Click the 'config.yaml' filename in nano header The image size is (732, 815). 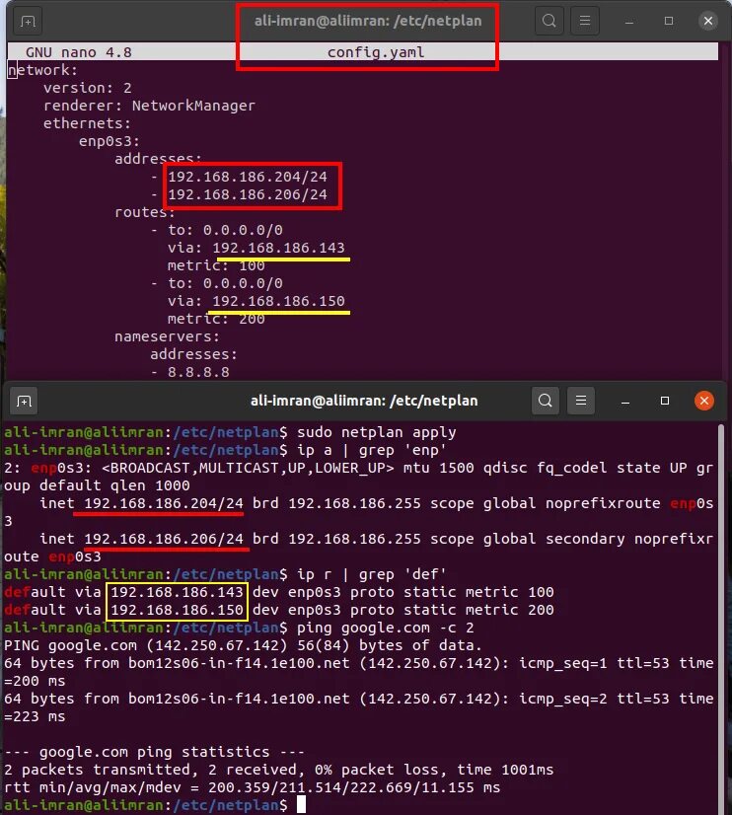376,52
